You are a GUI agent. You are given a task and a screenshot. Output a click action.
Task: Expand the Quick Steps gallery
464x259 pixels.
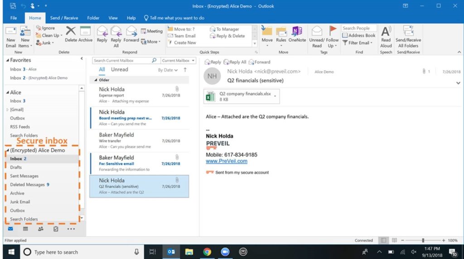coord(255,43)
